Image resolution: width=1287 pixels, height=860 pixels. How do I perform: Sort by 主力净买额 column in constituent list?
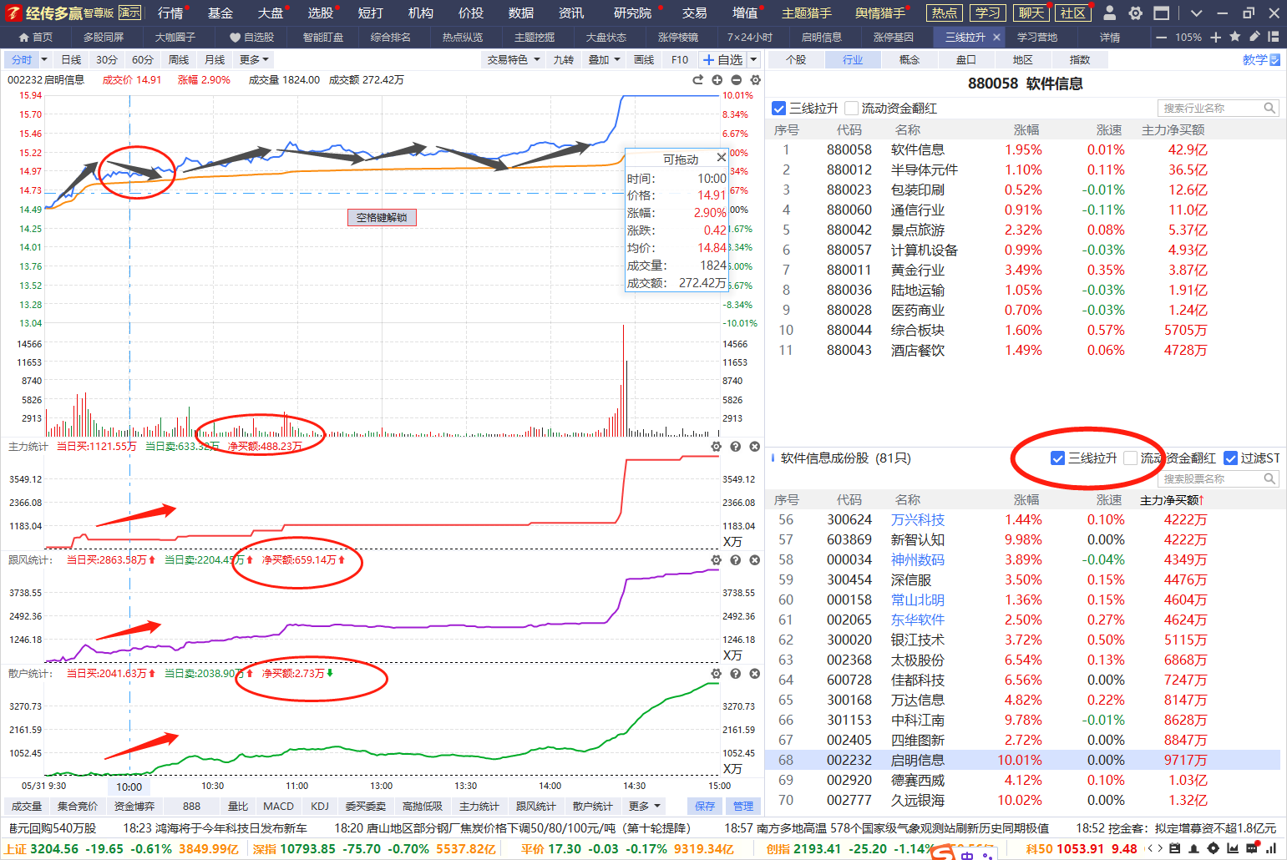point(1173,499)
